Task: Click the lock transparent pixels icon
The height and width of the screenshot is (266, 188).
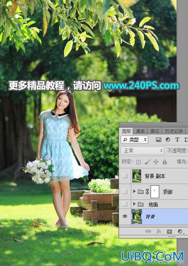Action: [138, 162]
